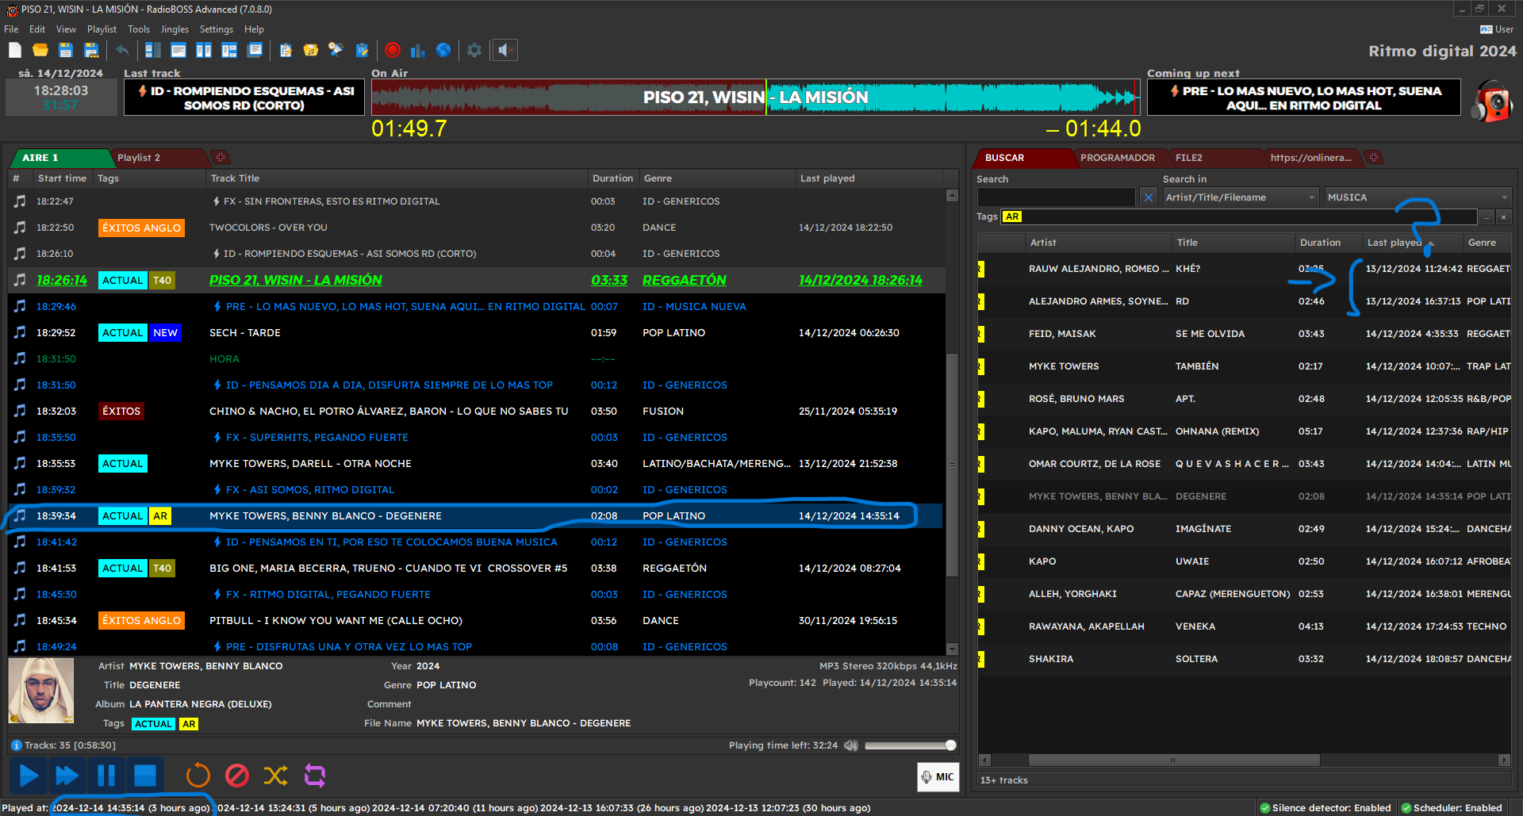Click the album art thumbnail of track
1523x816 pixels.
41,690
